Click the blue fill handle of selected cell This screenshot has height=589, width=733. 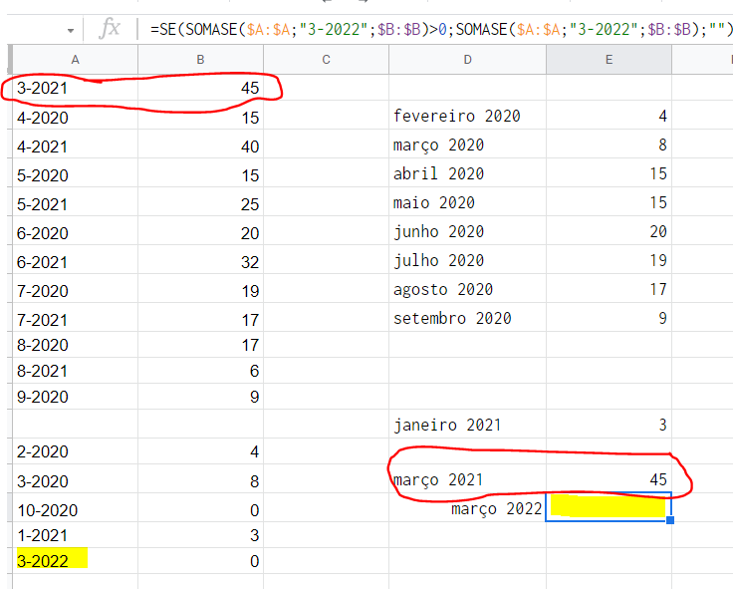coord(670,520)
